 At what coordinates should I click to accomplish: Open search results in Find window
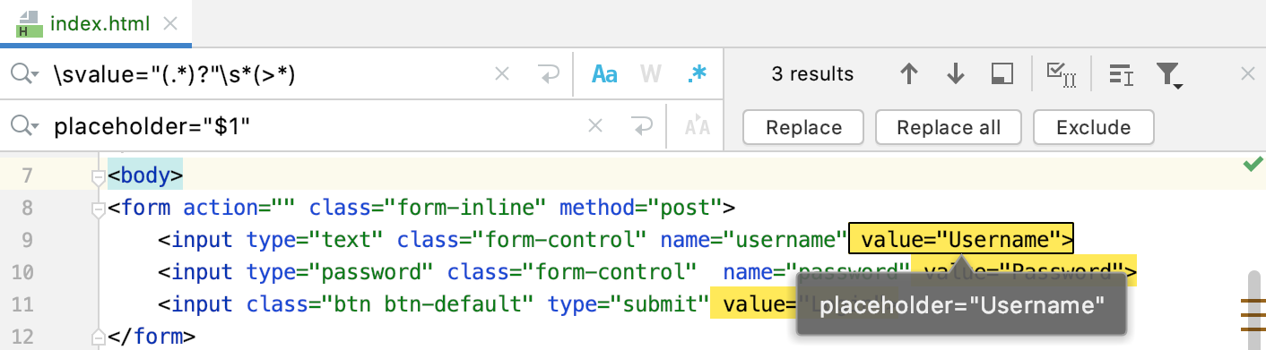1002,74
